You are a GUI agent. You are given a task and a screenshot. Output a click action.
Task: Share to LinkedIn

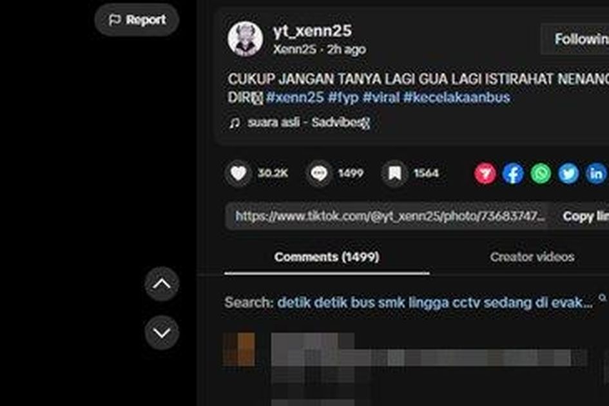point(596,173)
